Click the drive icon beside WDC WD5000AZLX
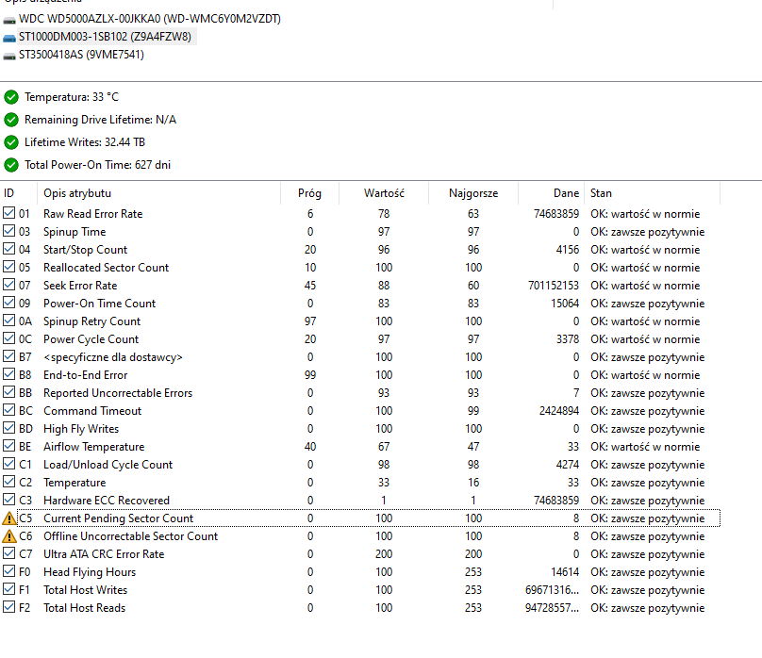This screenshot has width=762, height=658. [x=11, y=18]
